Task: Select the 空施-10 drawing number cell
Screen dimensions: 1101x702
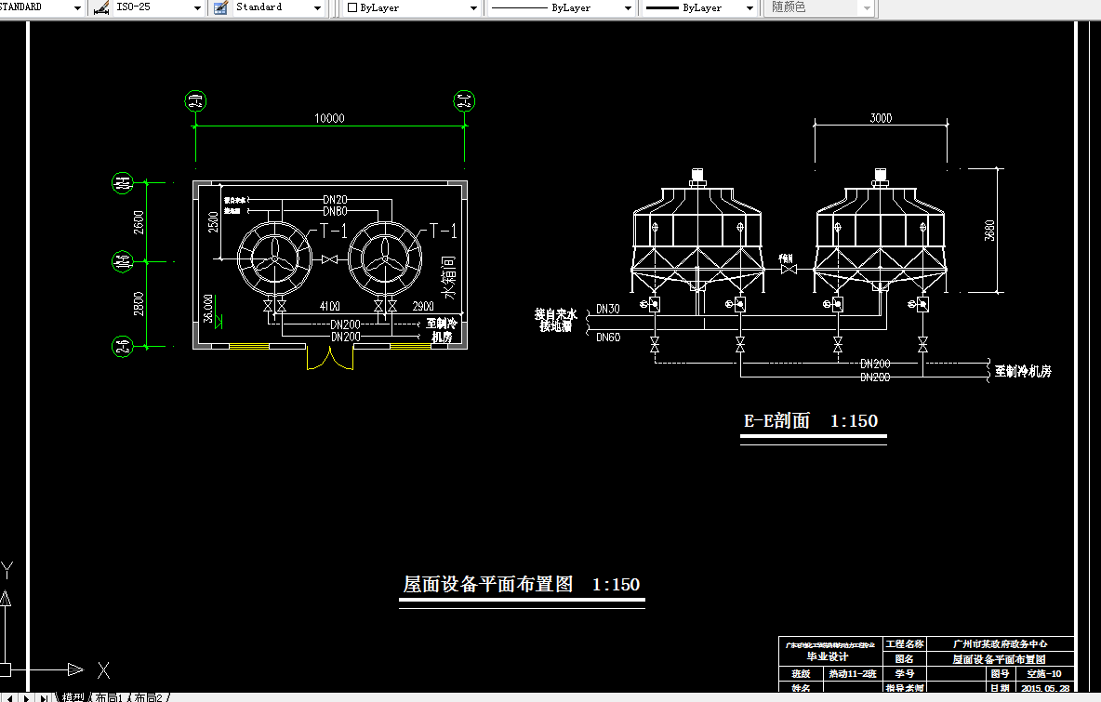Action: 1043,673
